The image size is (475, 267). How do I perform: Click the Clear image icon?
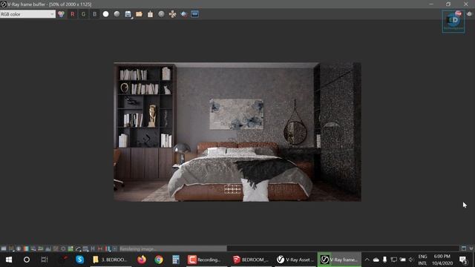[150, 14]
